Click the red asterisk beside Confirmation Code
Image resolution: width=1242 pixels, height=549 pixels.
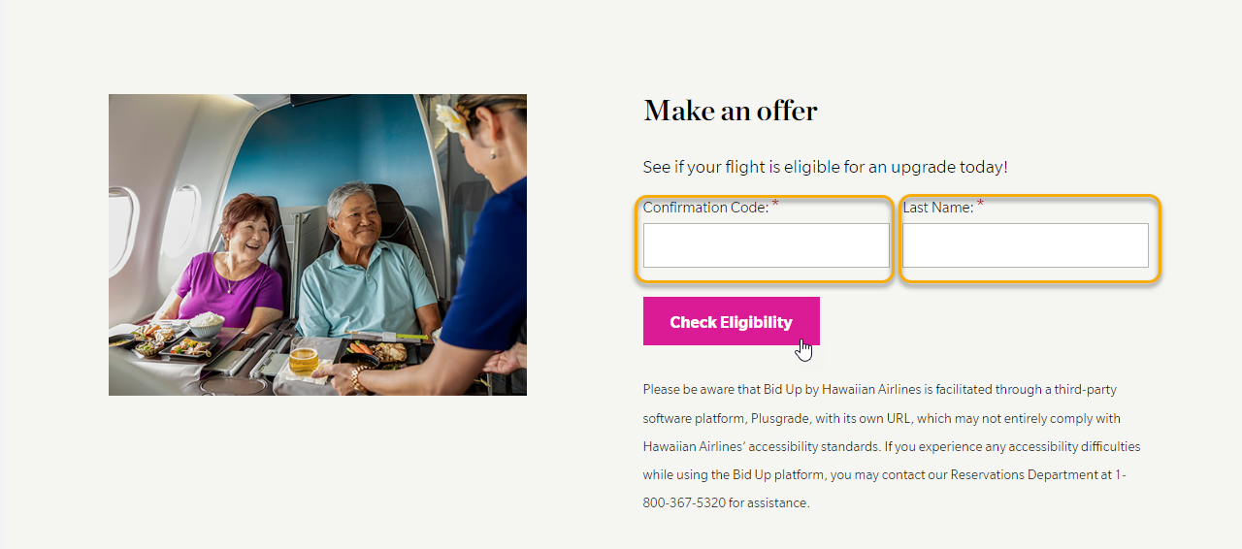(775, 204)
